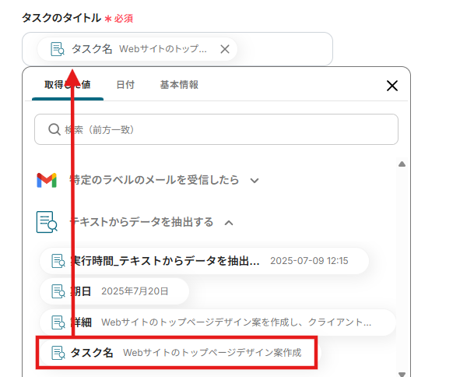
Task: Open the 基本情報 tab
Action: pyautogui.click(x=179, y=85)
